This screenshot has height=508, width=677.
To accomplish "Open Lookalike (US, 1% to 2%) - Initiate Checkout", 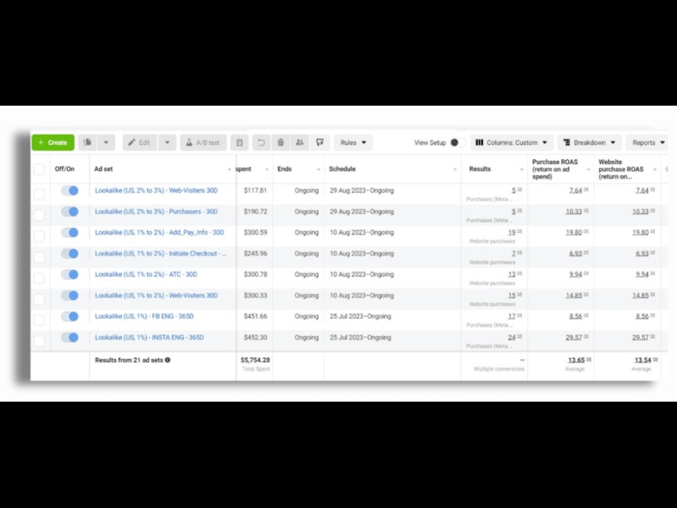I will tap(160, 253).
